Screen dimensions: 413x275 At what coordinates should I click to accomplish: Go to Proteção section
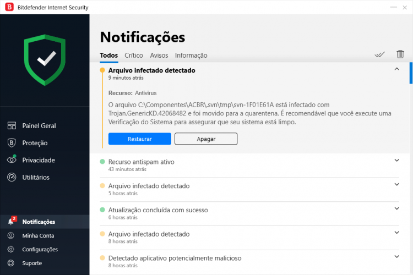coord(35,143)
